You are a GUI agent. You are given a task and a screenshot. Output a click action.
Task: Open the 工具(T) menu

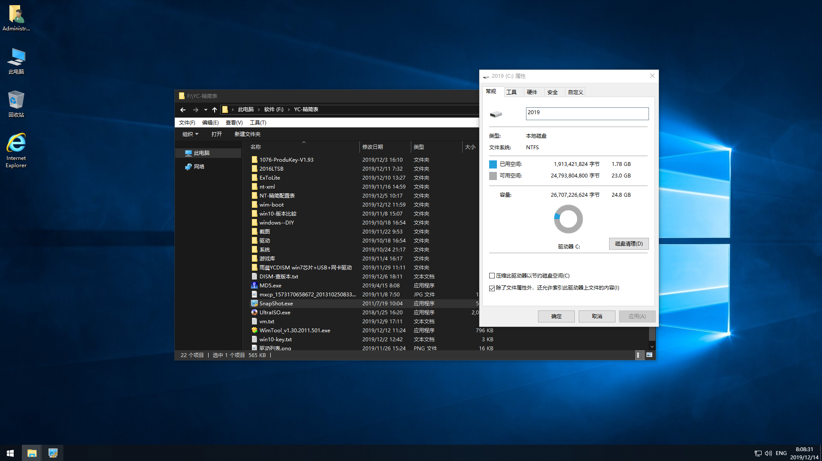(x=258, y=122)
